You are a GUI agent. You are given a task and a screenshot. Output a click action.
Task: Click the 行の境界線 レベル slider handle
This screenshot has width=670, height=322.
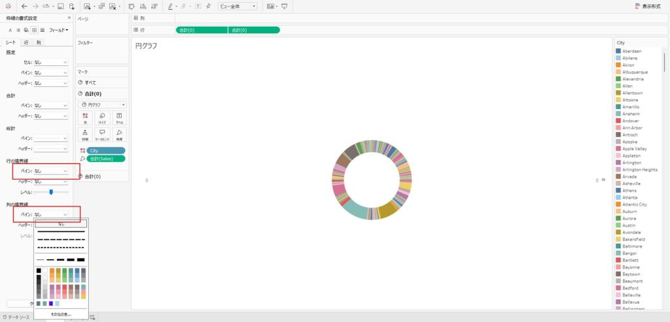pyautogui.click(x=51, y=192)
